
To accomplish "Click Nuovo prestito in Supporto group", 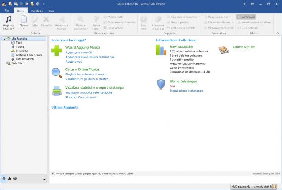I will [178, 22].
